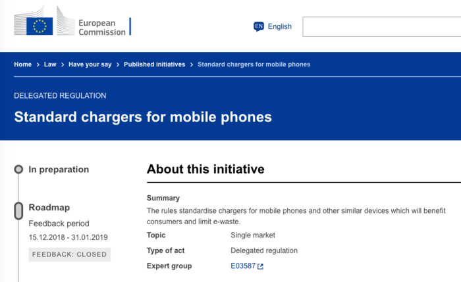Select the Roadmap timeline step marker
461x282 pixels.
[18, 211]
